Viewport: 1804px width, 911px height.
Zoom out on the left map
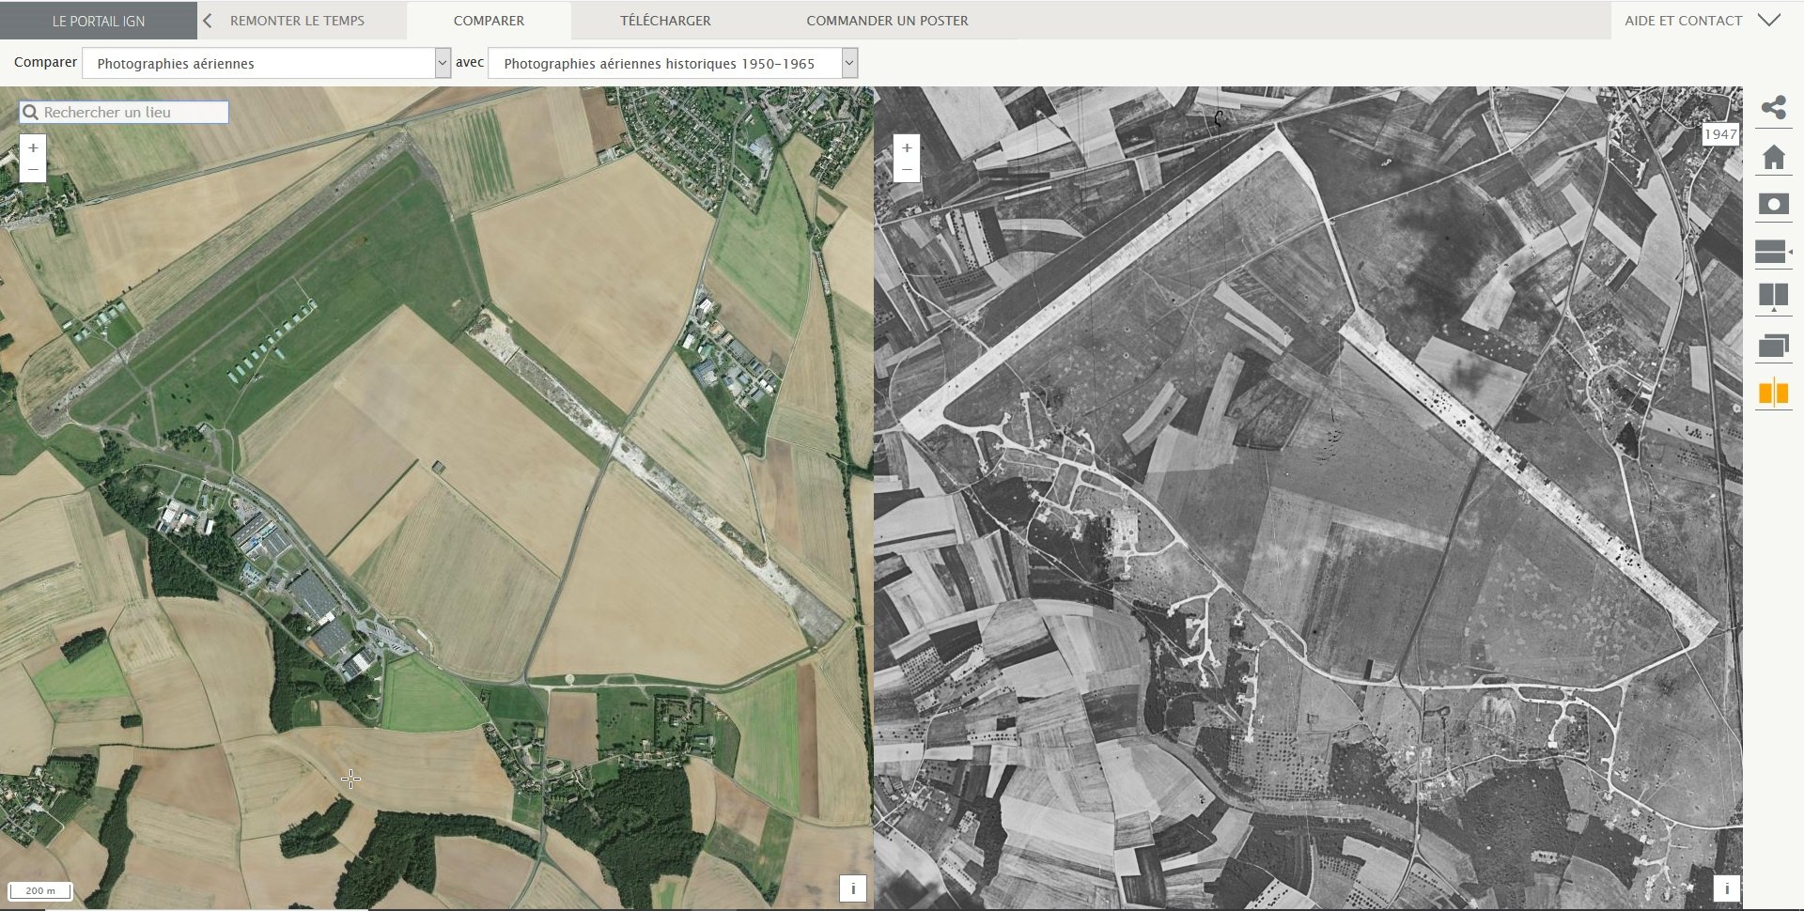(33, 170)
